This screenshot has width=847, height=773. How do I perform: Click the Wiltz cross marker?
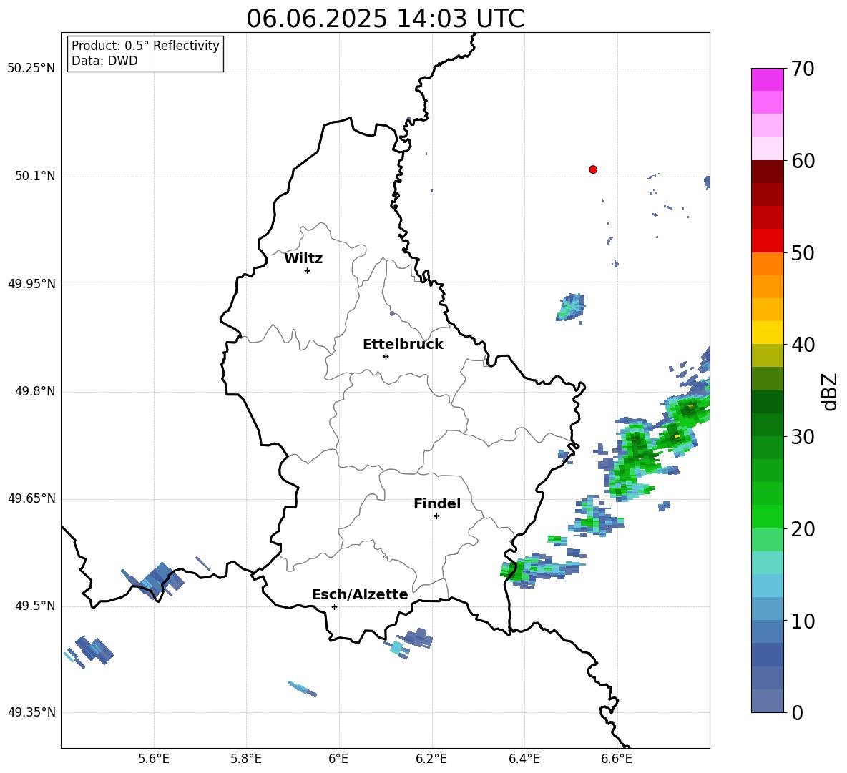pos(308,270)
